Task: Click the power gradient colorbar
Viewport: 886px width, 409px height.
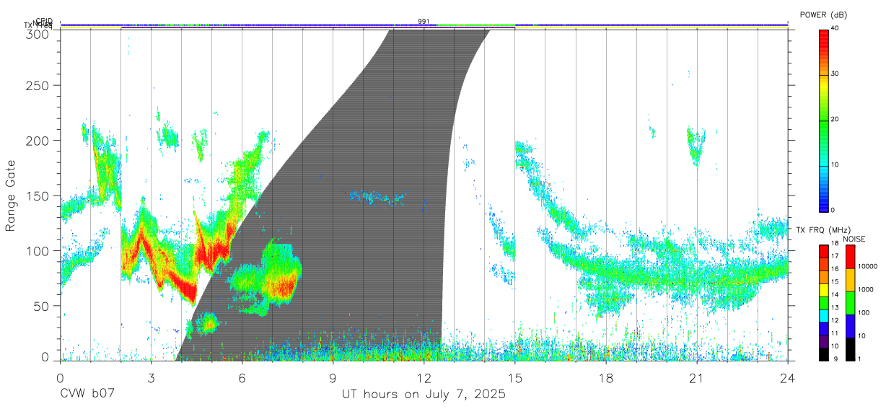Action: (x=823, y=120)
